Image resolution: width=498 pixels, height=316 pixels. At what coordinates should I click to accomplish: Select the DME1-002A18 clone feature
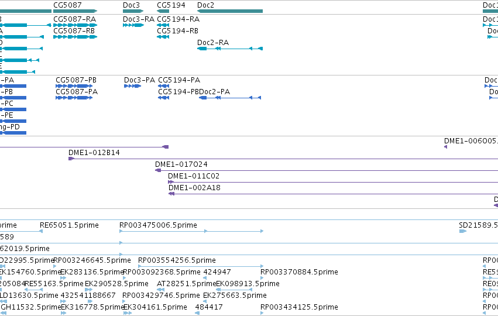click(x=333, y=194)
